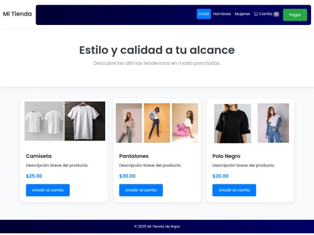
Task: Click the green Pagar button
Action: coord(295,15)
